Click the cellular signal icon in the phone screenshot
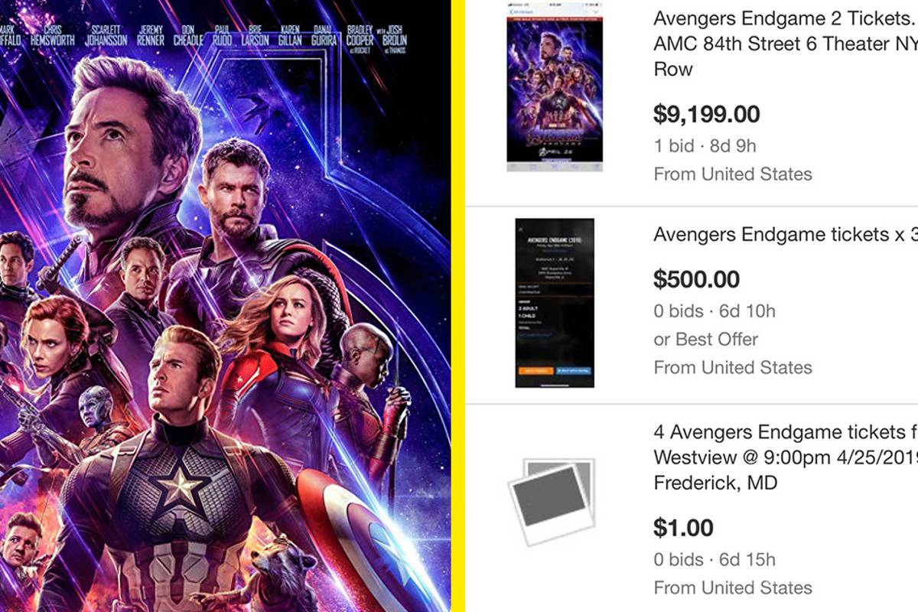This screenshot has width=918, height=612. 509,5
